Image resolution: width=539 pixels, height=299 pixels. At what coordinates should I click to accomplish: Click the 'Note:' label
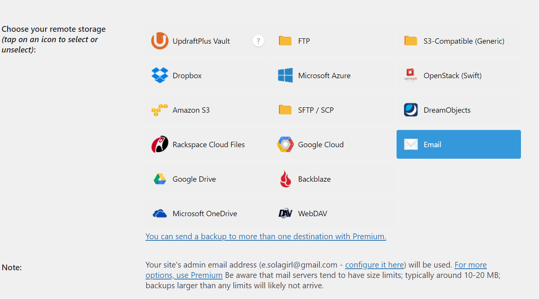coord(12,268)
